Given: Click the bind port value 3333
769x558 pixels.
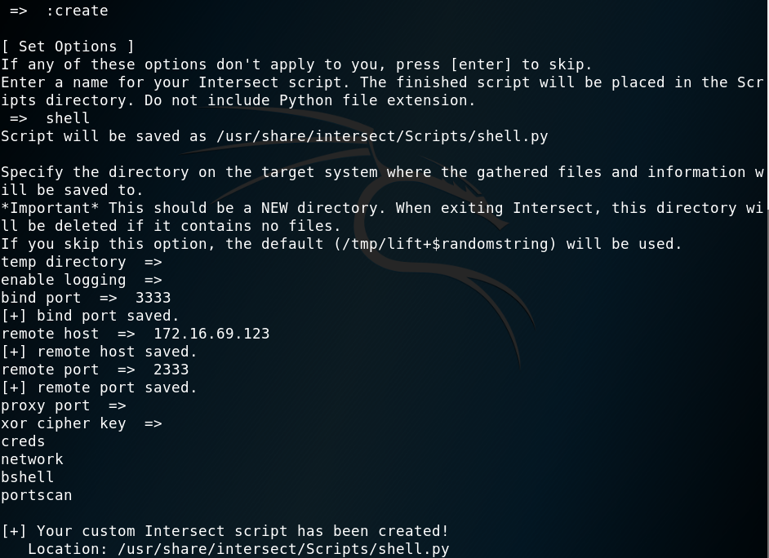Looking at the screenshot, I should click(153, 298).
